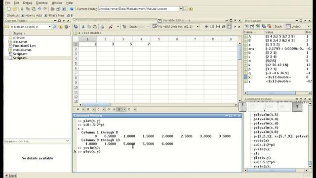Click the Open file folder icon
Image resolution: width=316 pixels, height=178 pixels.
pyautogui.click(x=14, y=9)
